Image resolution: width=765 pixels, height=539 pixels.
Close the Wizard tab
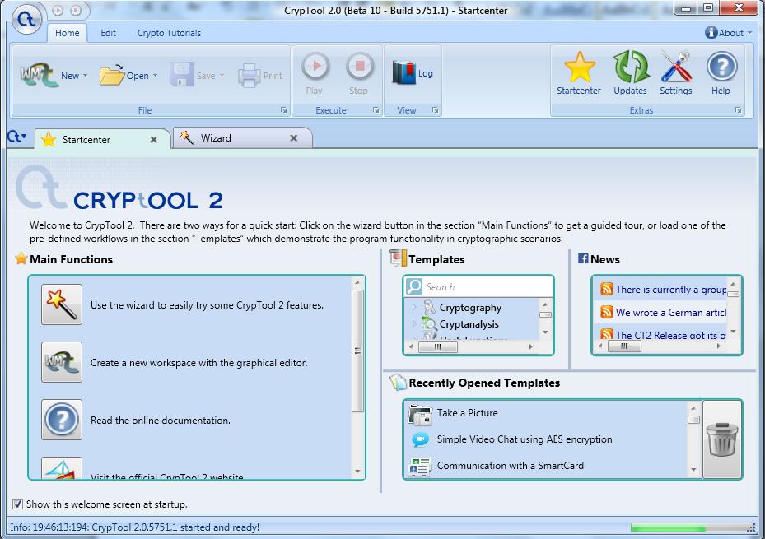(294, 138)
